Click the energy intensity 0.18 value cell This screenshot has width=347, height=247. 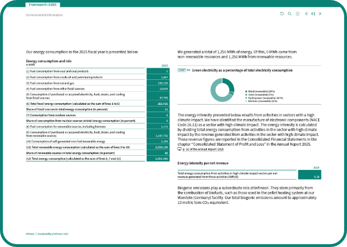point(310,177)
